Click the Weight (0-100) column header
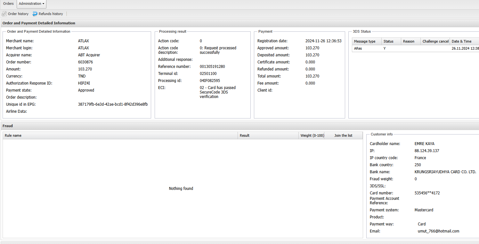Viewport: 479px width, 244px height. pos(312,135)
